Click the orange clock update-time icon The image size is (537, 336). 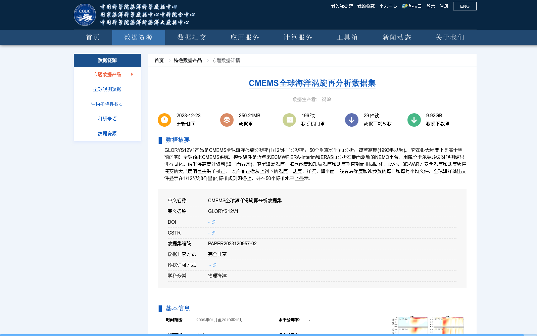[164, 120]
